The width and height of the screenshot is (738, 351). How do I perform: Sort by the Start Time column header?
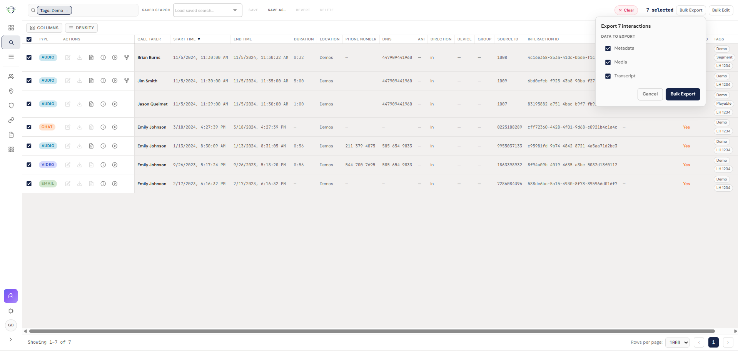pyautogui.click(x=187, y=39)
